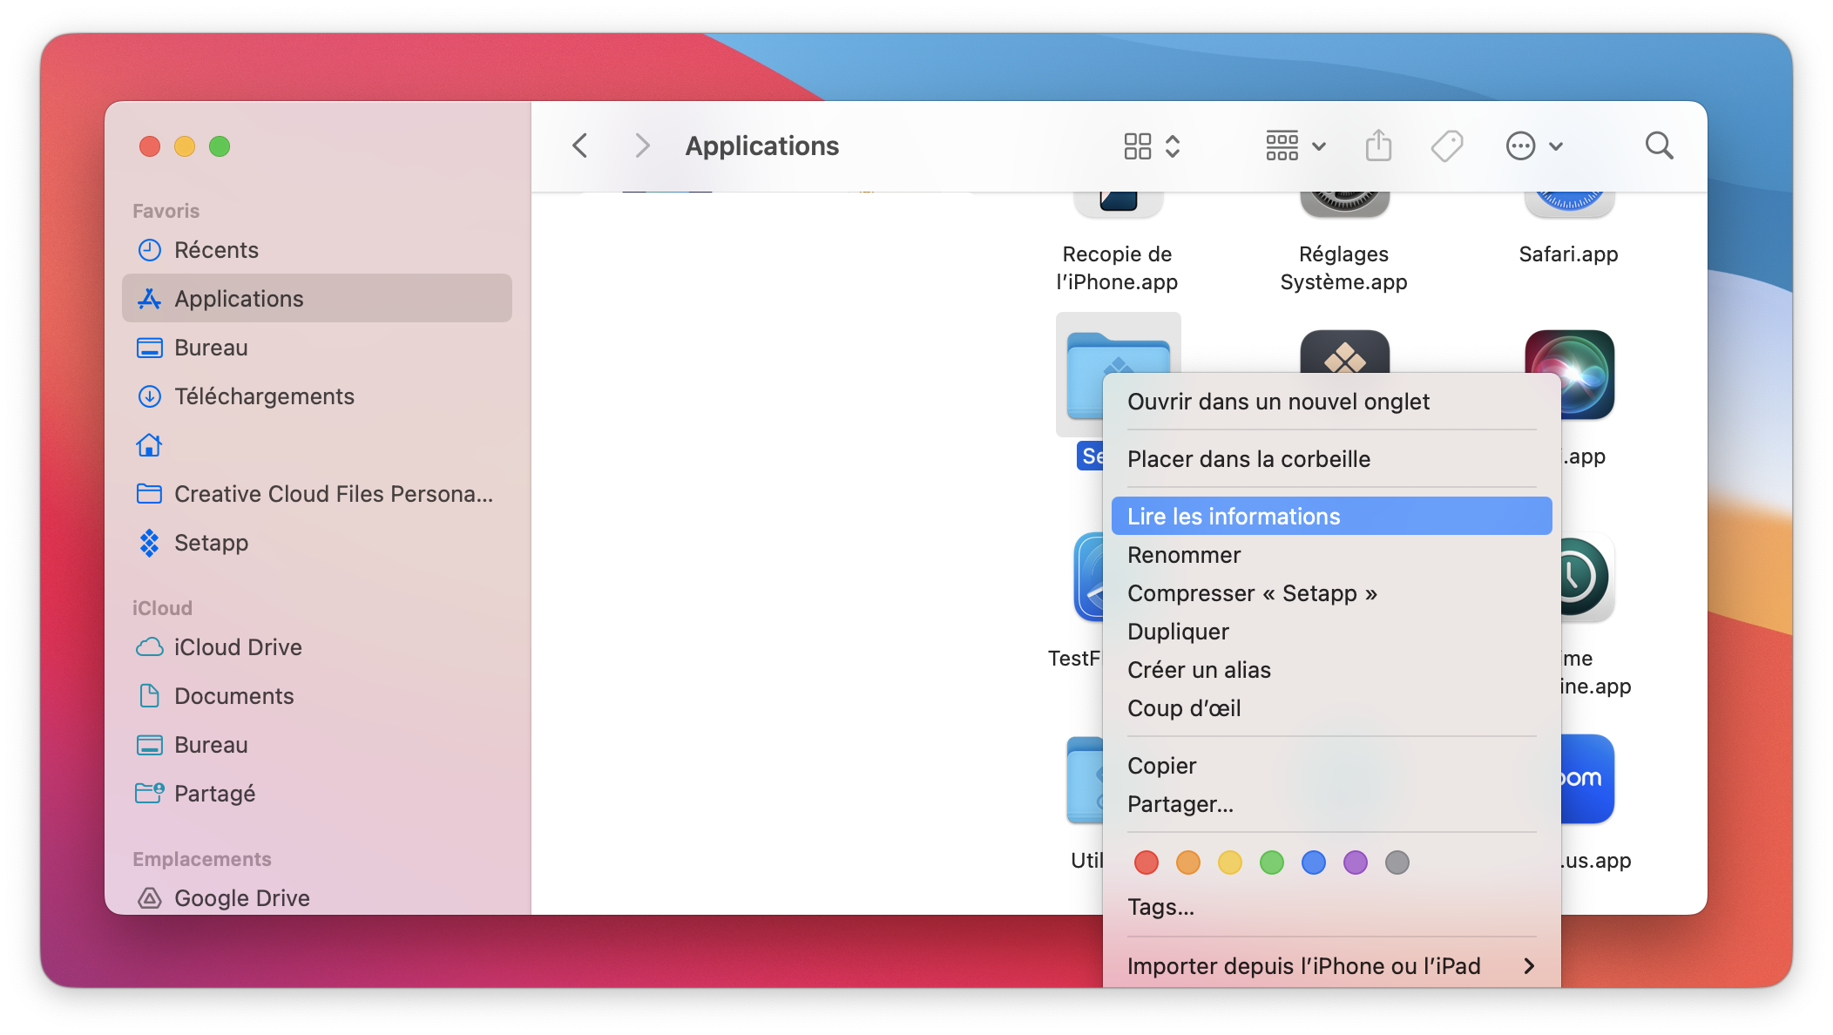Viewport: 1833px width, 1035px height.
Task: Choose Compresser « Setapp » in the menu
Action: click(x=1253, y=593)
